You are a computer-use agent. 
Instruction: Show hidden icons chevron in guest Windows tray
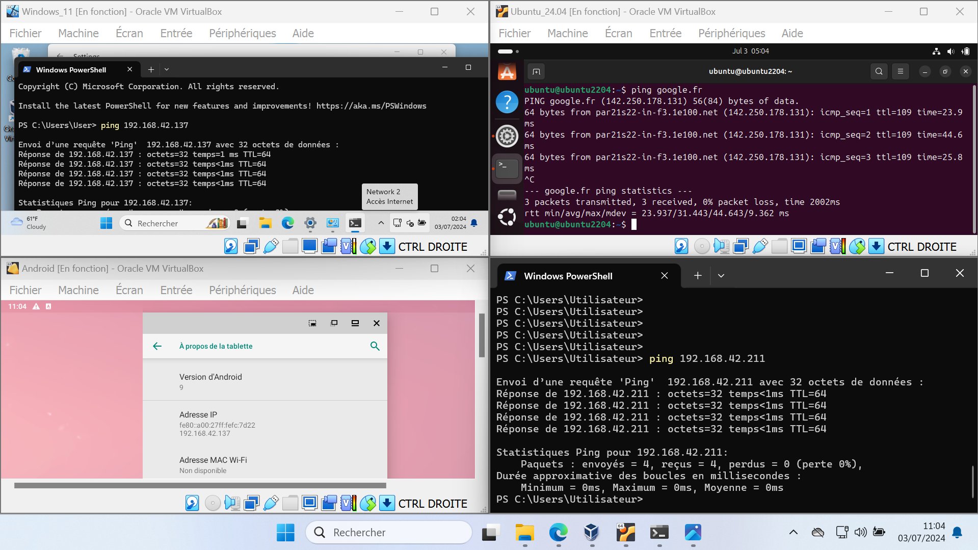tap(381, 223)
